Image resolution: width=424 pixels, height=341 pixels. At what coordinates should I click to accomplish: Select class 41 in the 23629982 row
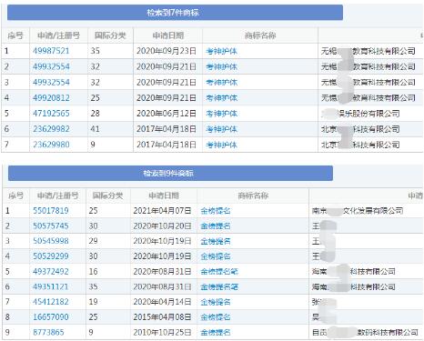pyautogui.click(x=96, y=129)
